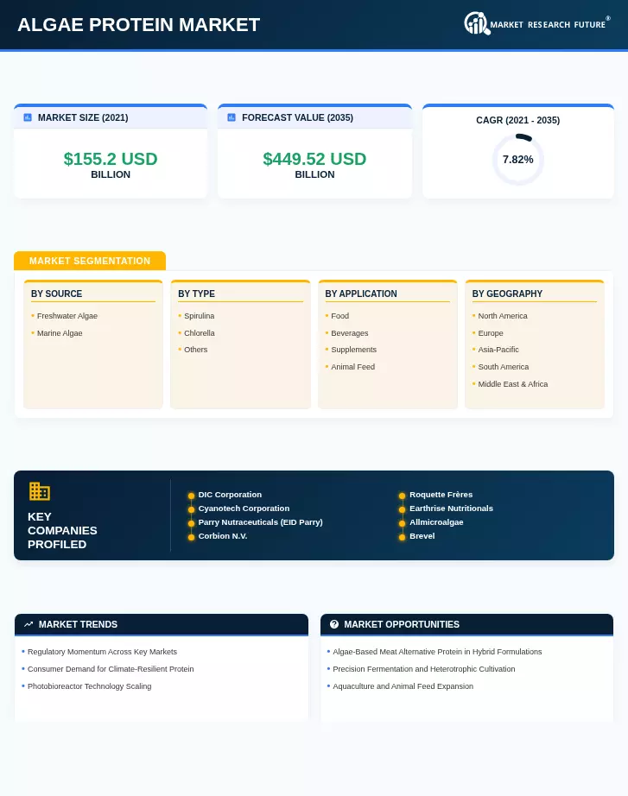The image size is (628, 796).
Task: Click the Earthrise Nutritionals company name
Action: (x=451, y=509)
